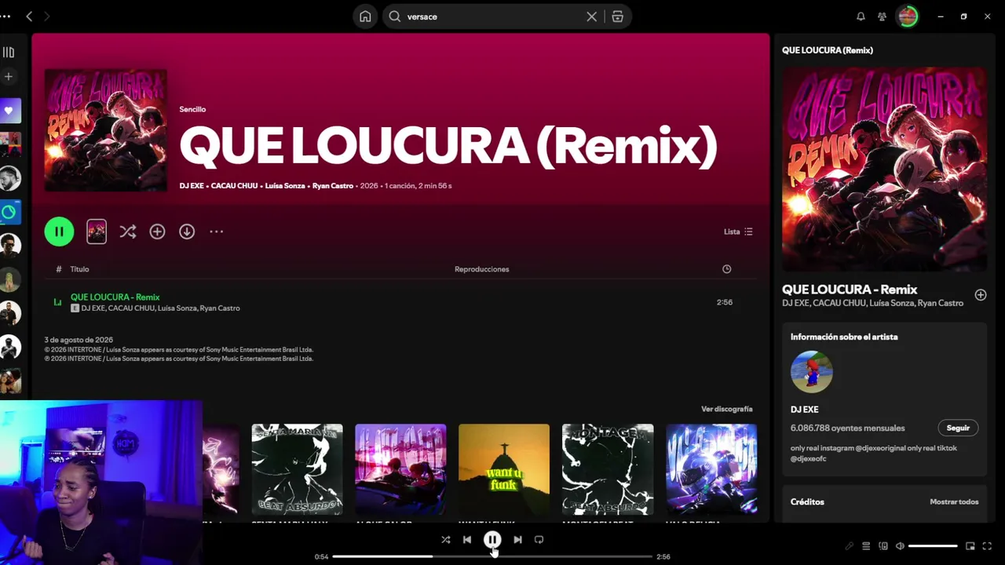The height and width of the screenshot is (565, 1005).
Task: Toggle repeat in the player bar
Action: click(539, 540)
